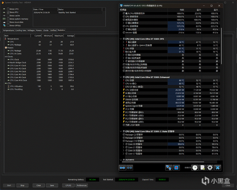Uncheck the Stress FPU checkbox
237x190 pixels.
[8, 12]
